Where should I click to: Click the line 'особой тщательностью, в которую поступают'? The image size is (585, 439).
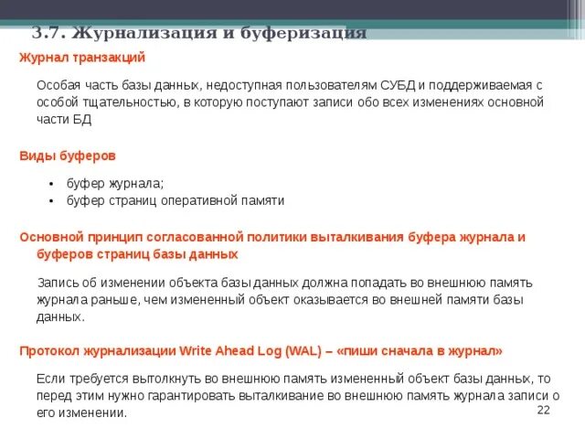point(290,102)
